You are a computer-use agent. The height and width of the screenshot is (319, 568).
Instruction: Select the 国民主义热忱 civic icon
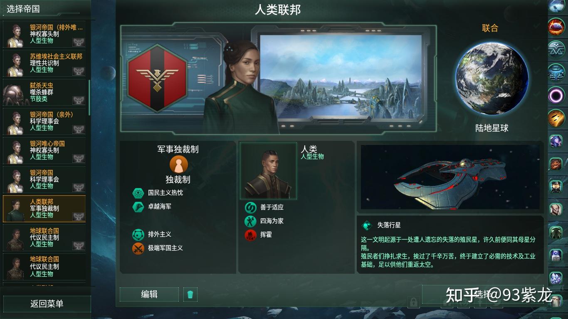(x=138, y=193)
